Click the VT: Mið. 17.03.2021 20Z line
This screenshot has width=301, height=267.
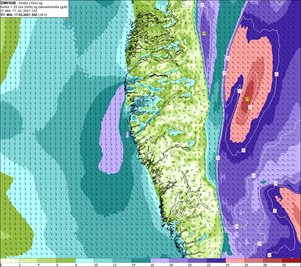tap(19, 14)
